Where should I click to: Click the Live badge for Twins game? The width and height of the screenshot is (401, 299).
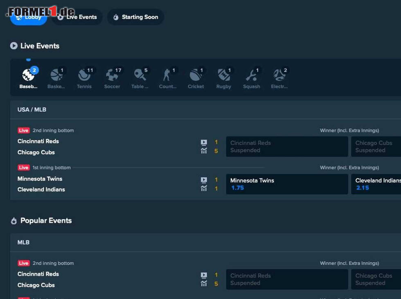point(24,168)
